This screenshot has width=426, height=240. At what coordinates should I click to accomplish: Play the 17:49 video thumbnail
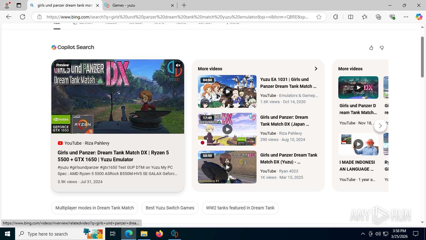[x=227, y=129]
